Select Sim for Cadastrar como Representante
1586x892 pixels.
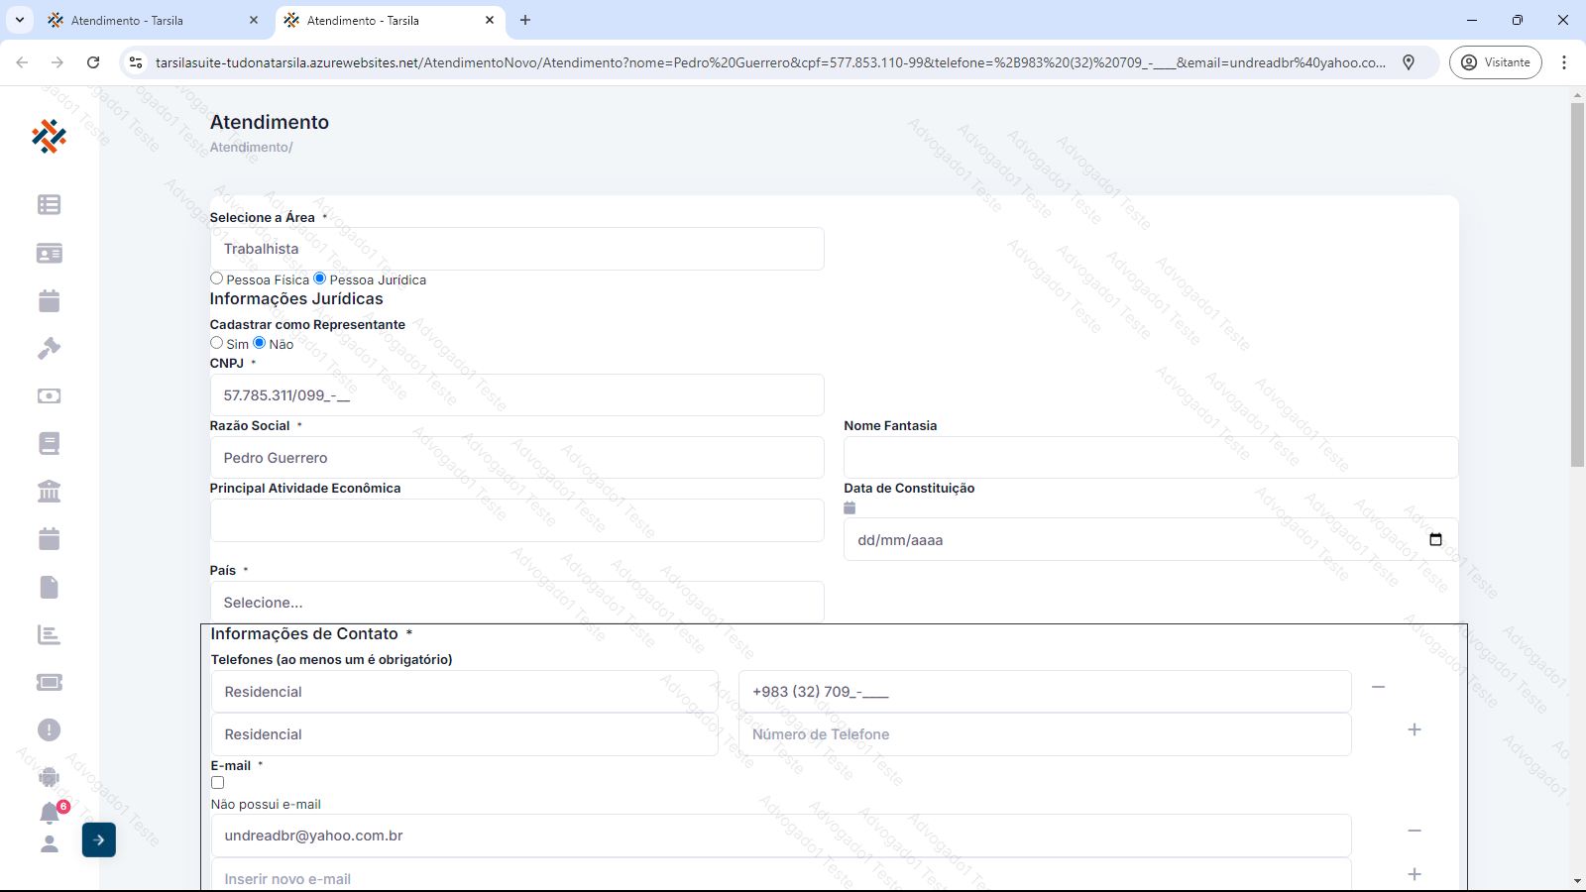tap(217, 343)
